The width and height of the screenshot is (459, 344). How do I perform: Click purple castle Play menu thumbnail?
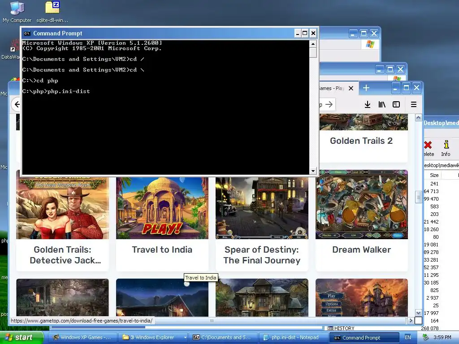[362, 297]
